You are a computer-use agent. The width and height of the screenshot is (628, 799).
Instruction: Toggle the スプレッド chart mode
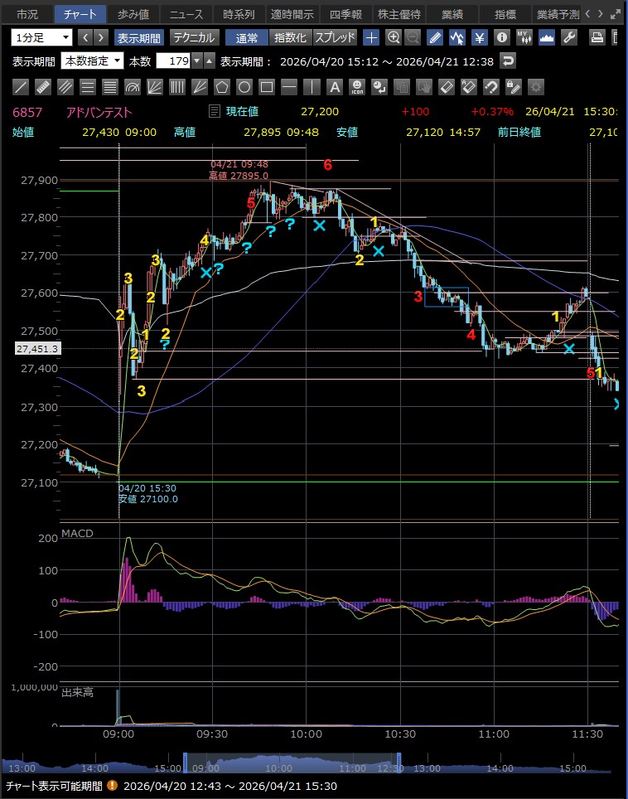point(335,37)
